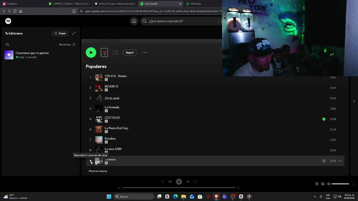This screenshot has height=201, width=358.
Task: Open the Recientes sort dropdown
Action: click(67, 44)
